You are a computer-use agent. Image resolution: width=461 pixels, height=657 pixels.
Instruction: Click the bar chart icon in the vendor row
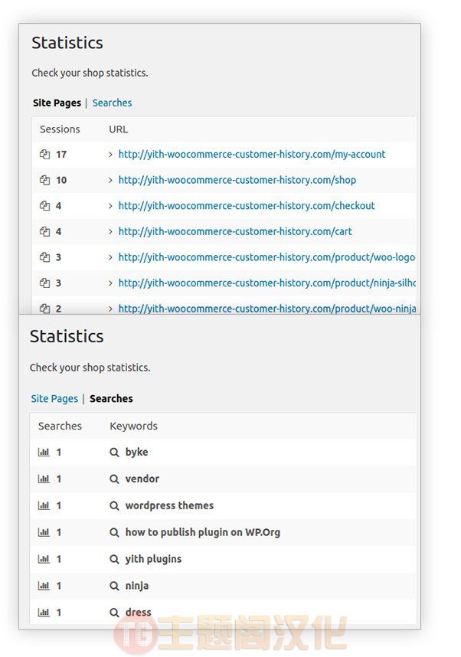(x=44, y=479)
